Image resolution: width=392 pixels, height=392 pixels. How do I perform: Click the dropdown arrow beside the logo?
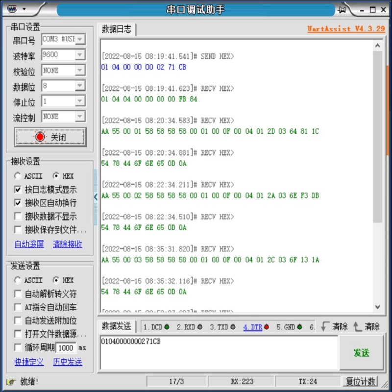[x=24, y=9]
